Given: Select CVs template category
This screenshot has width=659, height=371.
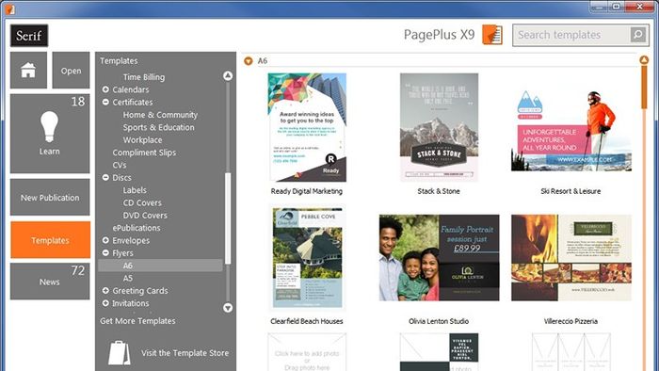Looking at the screenshot, I should (120, 165).
